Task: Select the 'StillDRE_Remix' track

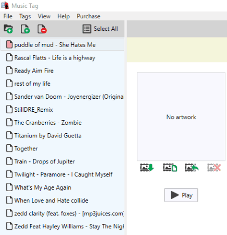Action: pyautogui.click(x=62, y=110)
